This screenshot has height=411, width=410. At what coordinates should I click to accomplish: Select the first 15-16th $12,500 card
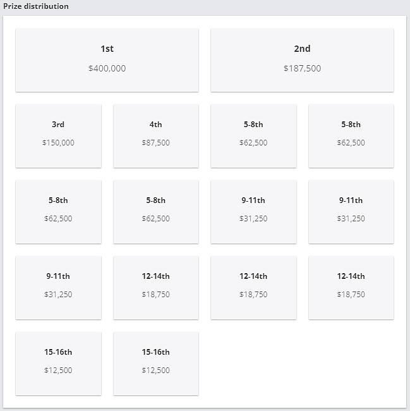point(58,364)
